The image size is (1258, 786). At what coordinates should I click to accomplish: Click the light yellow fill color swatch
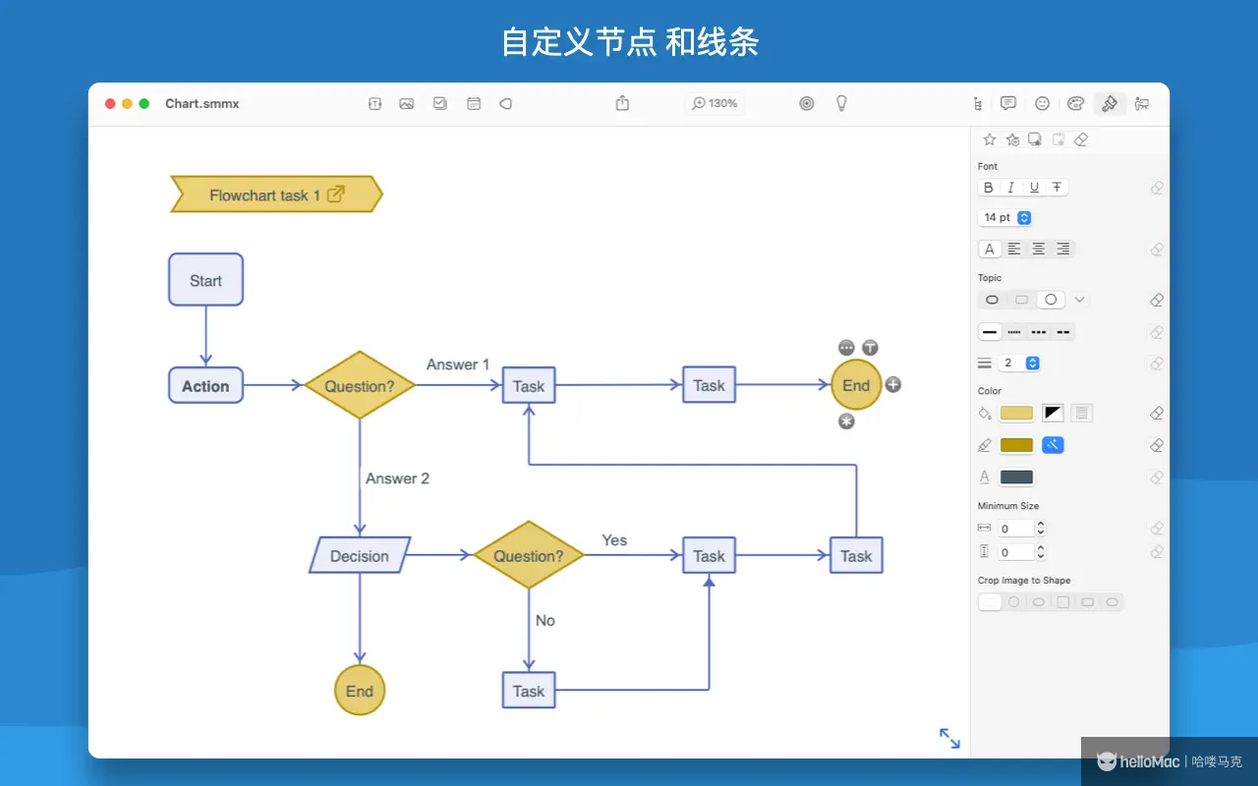point(1016,414)
